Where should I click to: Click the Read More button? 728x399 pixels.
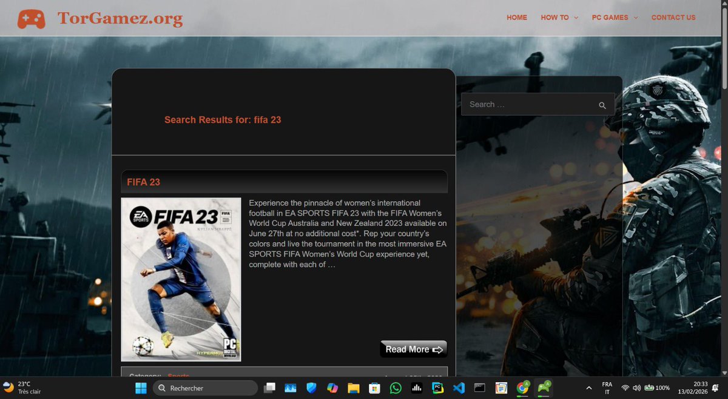[414, 349]
